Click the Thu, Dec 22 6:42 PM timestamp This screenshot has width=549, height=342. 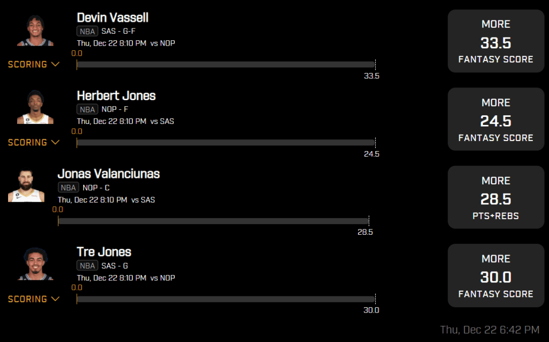point(489,330)
